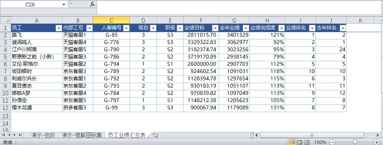
Task: Click the tab bar split handle
Action: tap(252, 135)
